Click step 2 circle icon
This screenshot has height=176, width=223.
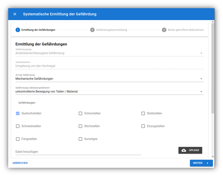pos(92,30)
